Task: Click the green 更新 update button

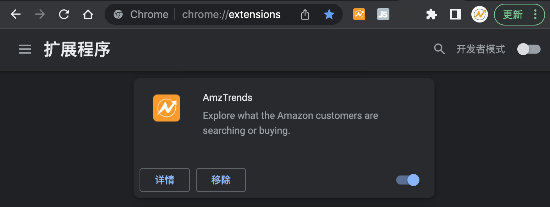Action: (513, 15)
